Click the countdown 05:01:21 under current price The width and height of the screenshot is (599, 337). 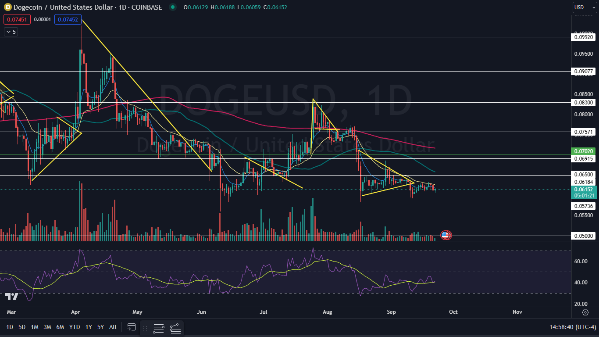584,196
